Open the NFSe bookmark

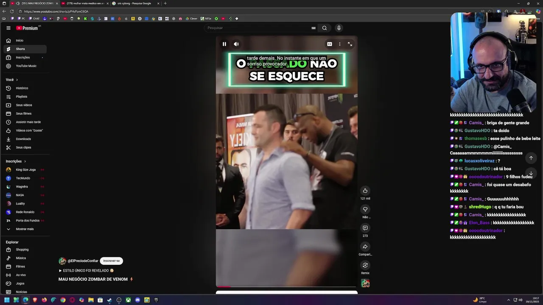pos(206,19)
